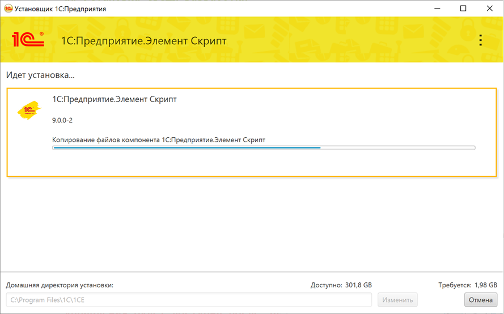Click the 1C logo in yellow header
Viewport: 504px width, 314px height.
point(28,40)
